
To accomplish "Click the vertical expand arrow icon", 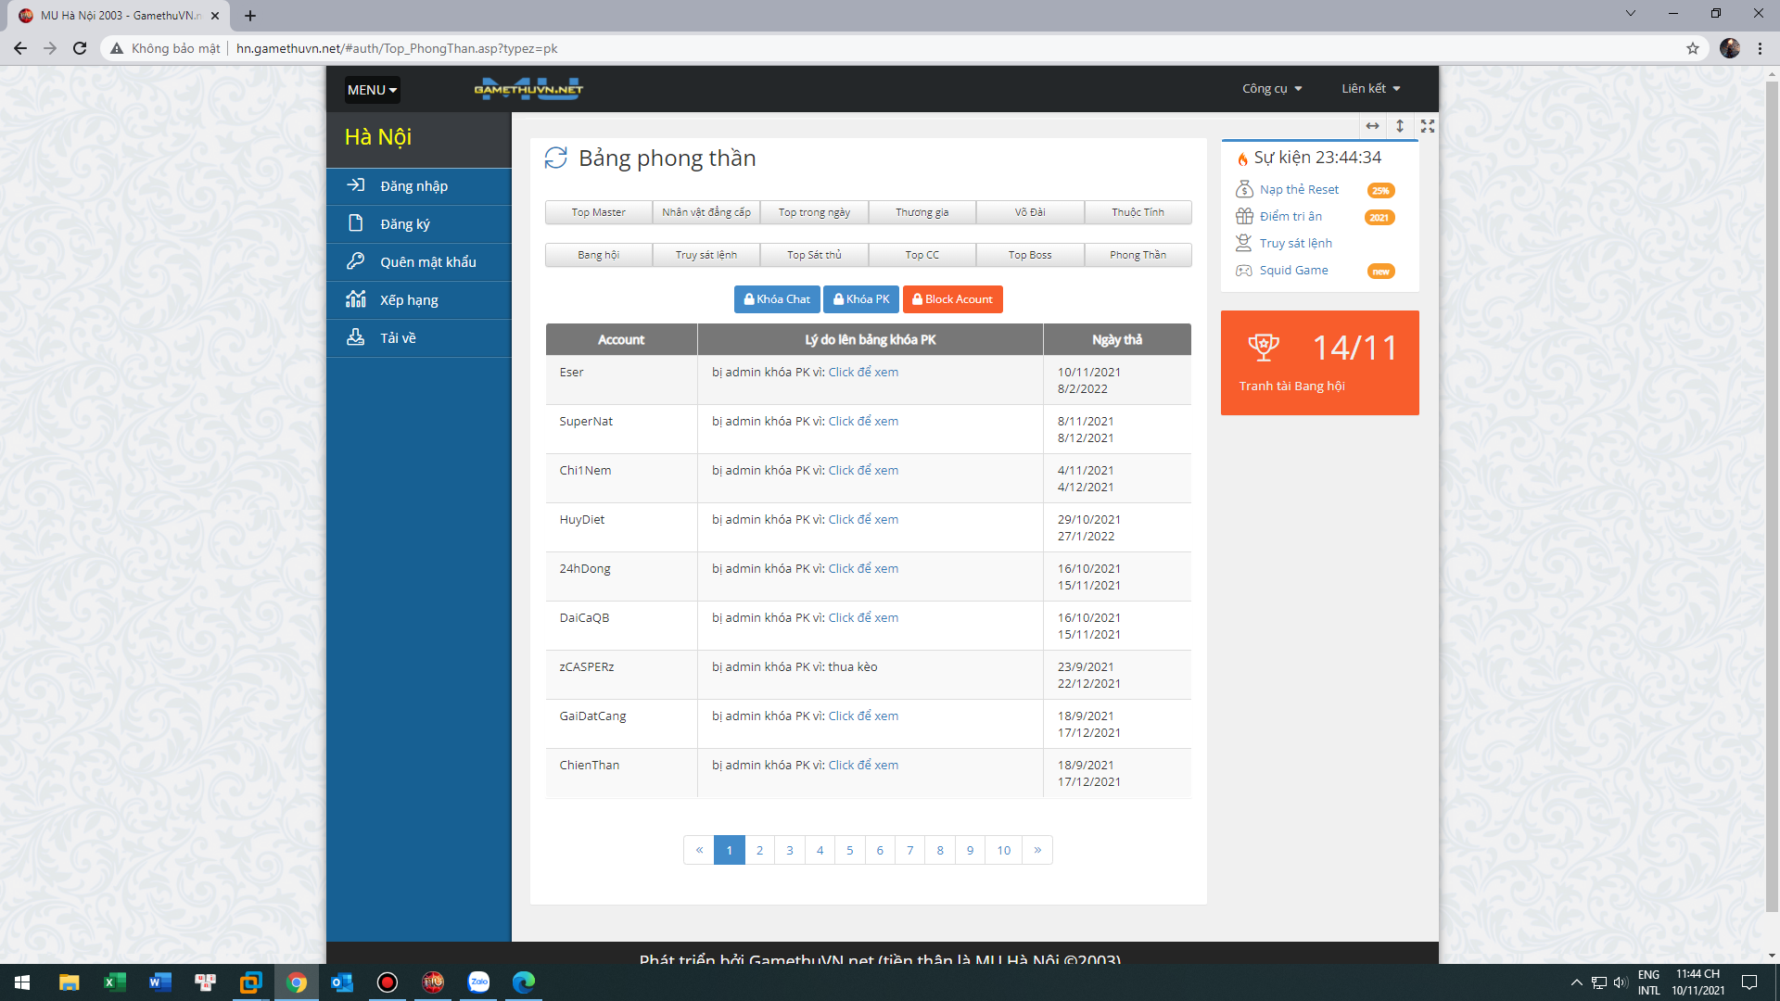I will [x=1400, y=126].
